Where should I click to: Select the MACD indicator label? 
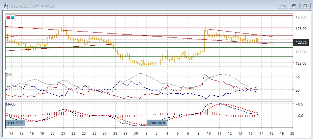click(x=11, y=104)
